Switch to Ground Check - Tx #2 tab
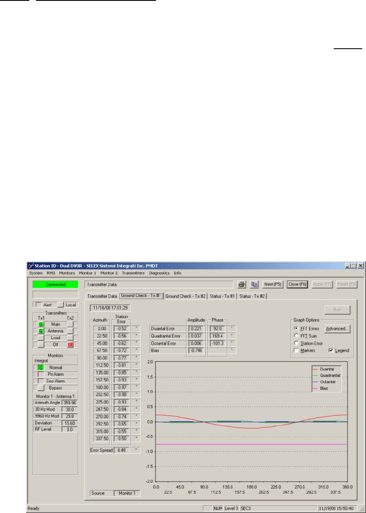The height and width of the screenshot is (513, 366). click(186, 296)
